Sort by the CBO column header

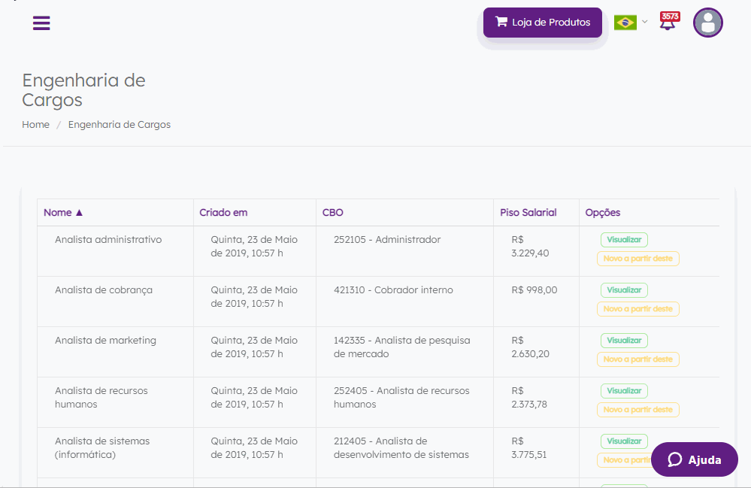(404, 213)
